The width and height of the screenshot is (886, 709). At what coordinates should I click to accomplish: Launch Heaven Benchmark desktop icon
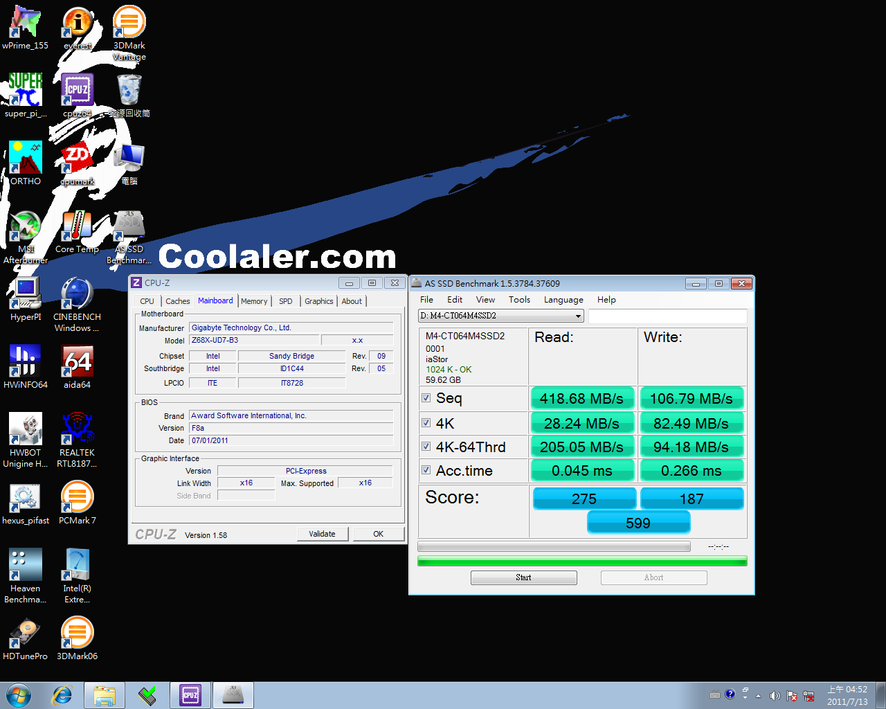point(26,576)
